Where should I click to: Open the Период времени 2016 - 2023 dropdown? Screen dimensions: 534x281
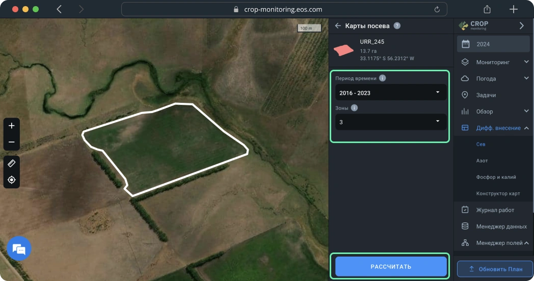[x=390, y=93]
